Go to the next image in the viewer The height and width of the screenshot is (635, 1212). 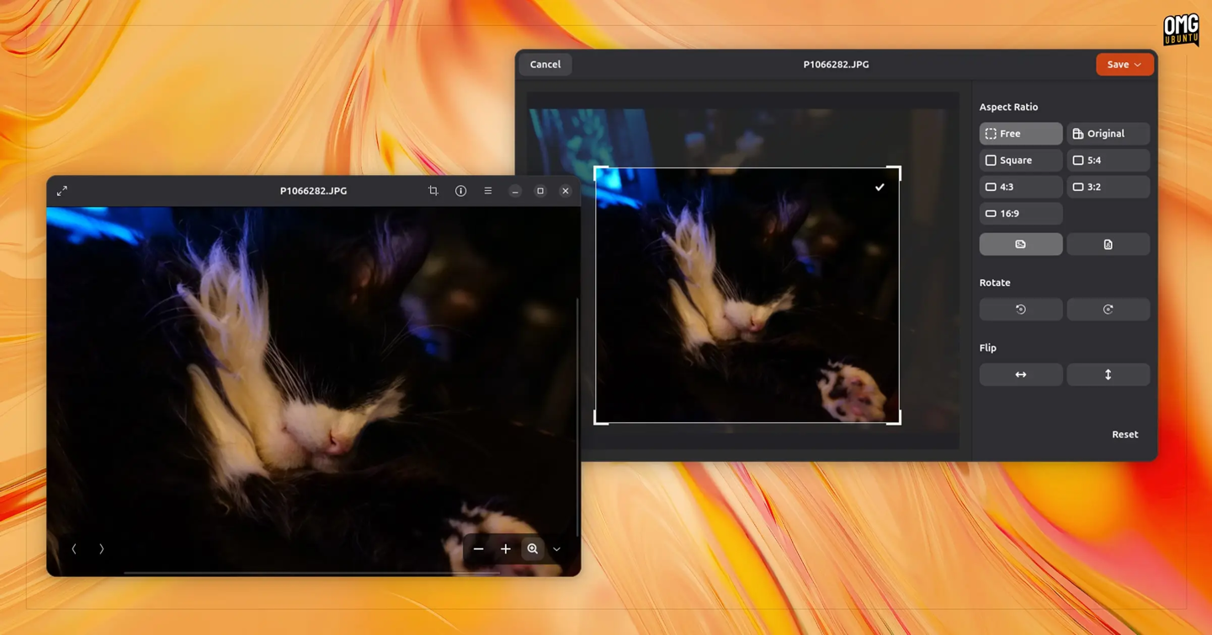102,549
